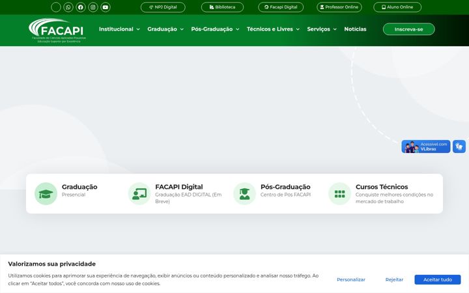
Task: Open the Graduação Presencial card title
Action: point(79,187)
